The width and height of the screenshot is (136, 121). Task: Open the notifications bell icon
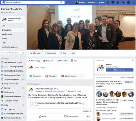(x=118, y=2)
